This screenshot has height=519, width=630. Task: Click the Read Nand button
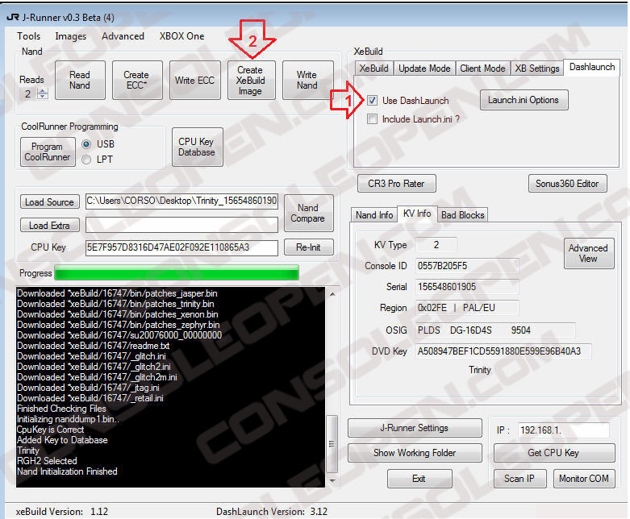pos(80,80)
